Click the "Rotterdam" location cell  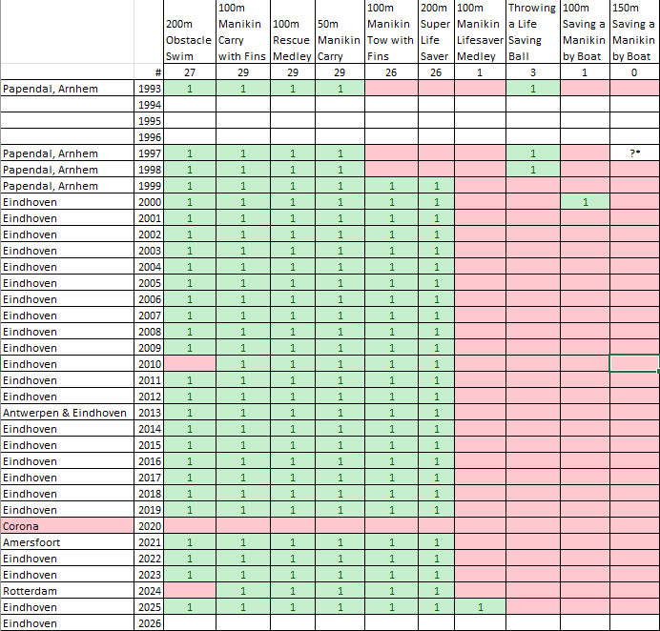coord(67,590)
